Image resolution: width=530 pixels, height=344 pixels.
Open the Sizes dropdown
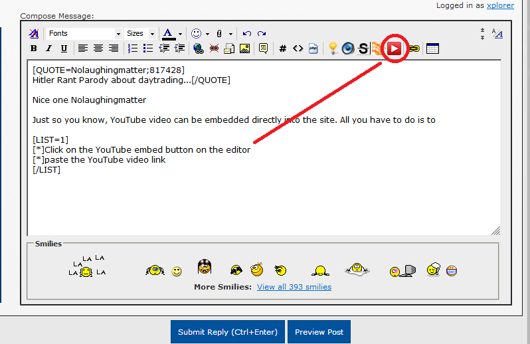140,33
